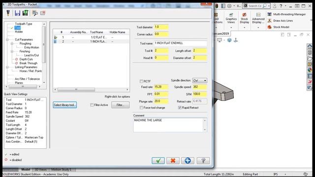Click Stock Model icon
Image resolution: width=315 pixels, height=177 pixels.
point(270,27)
